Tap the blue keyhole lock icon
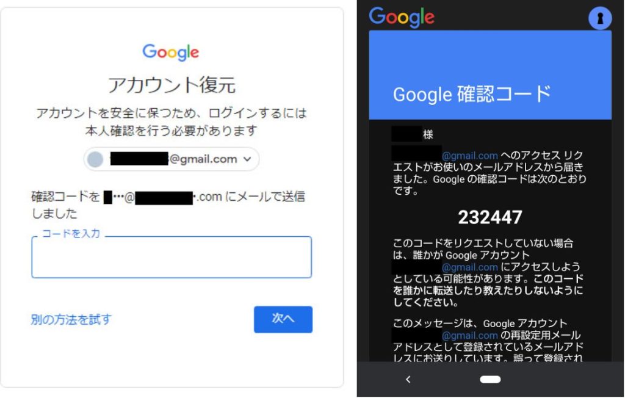 [x=600, y=18]
